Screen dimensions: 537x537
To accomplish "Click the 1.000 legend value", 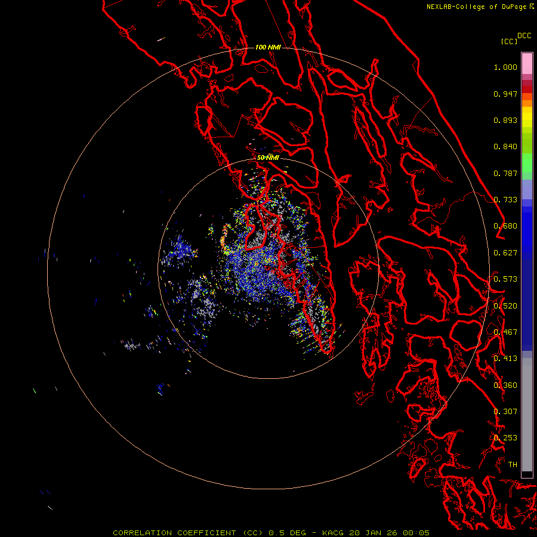I will 505,67.
